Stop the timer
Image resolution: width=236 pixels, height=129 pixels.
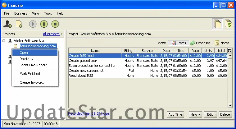coord(55,24)
